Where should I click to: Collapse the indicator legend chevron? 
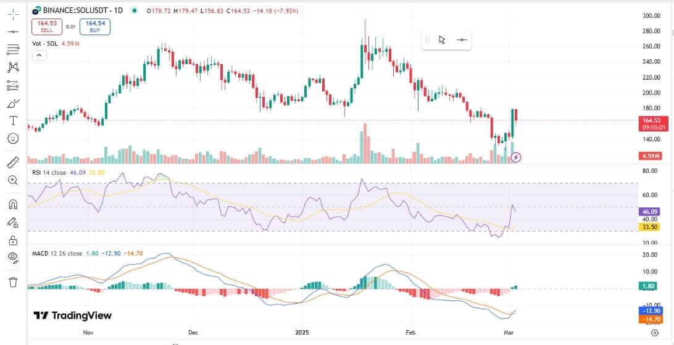pyautogui.click(x=38, y=55)
